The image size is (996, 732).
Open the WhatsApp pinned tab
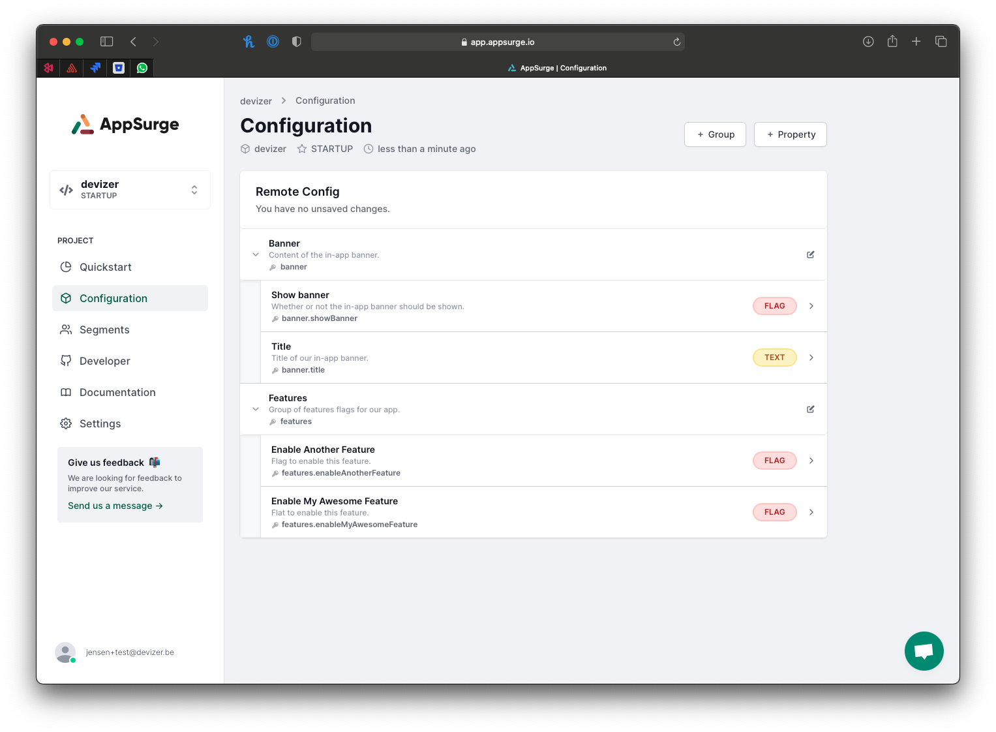(142, 68)
